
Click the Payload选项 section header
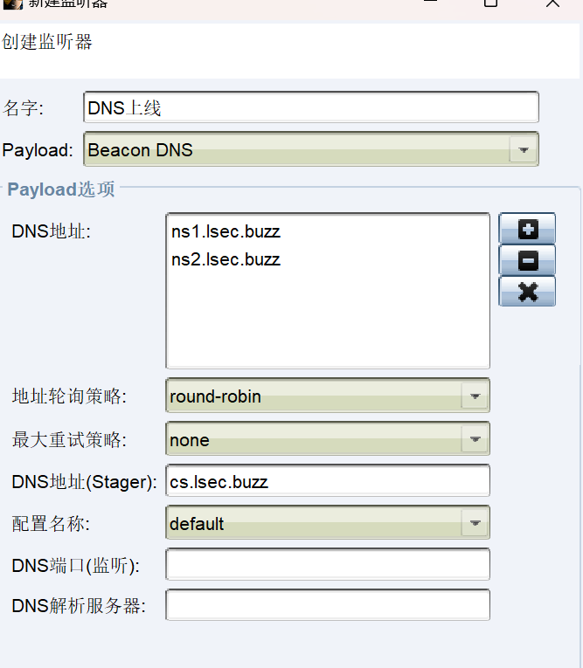tap(61, 189)
